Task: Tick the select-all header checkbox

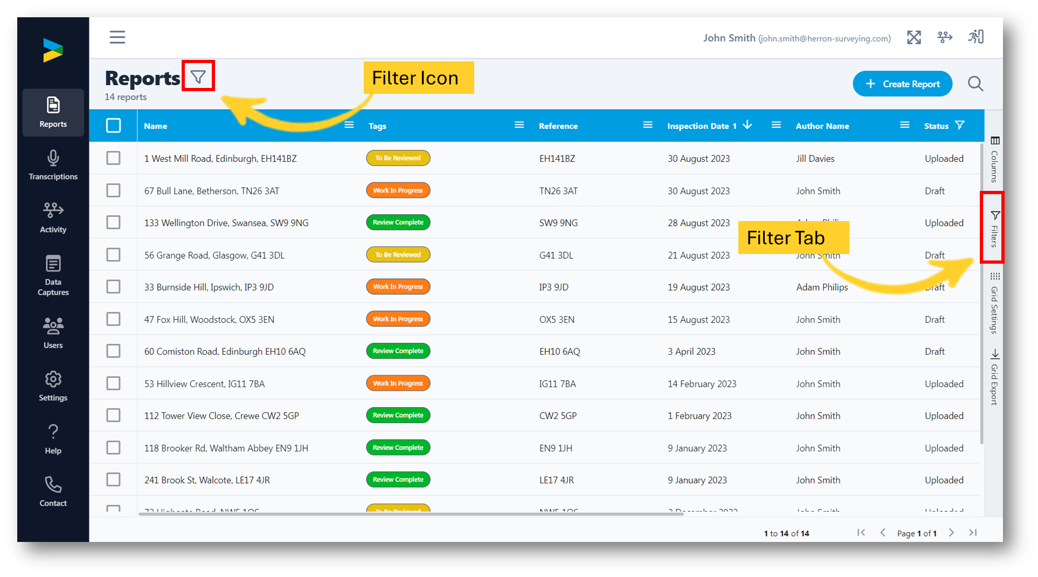Action: point(113,126)
